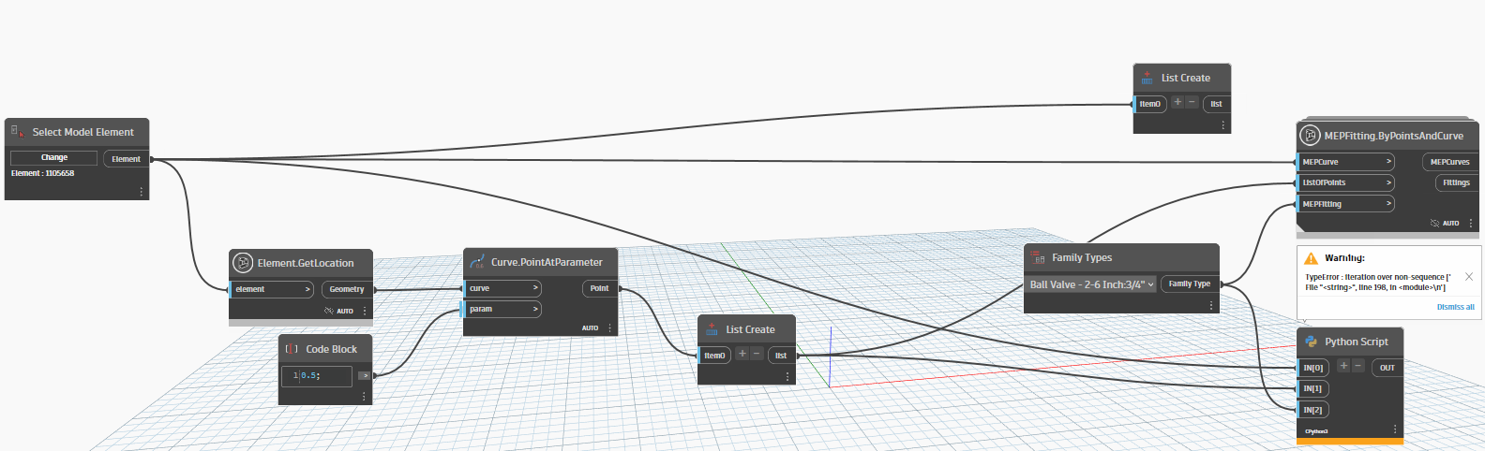The image size is (1485, 451).
Task: Click item0 input of the List Create node with connected item0
Action: [714, 356]
